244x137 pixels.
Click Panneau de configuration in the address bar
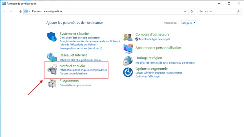coord(47,11)
